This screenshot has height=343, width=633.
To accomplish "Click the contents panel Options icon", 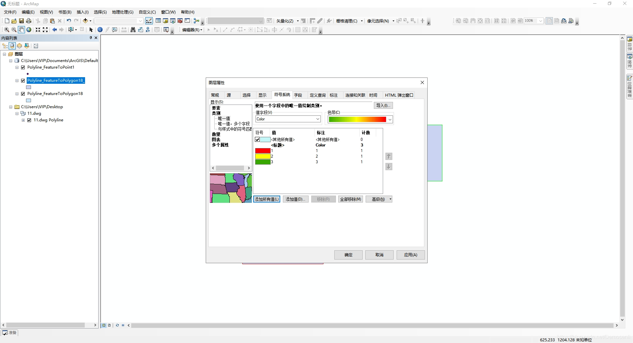I will [36, 46].
